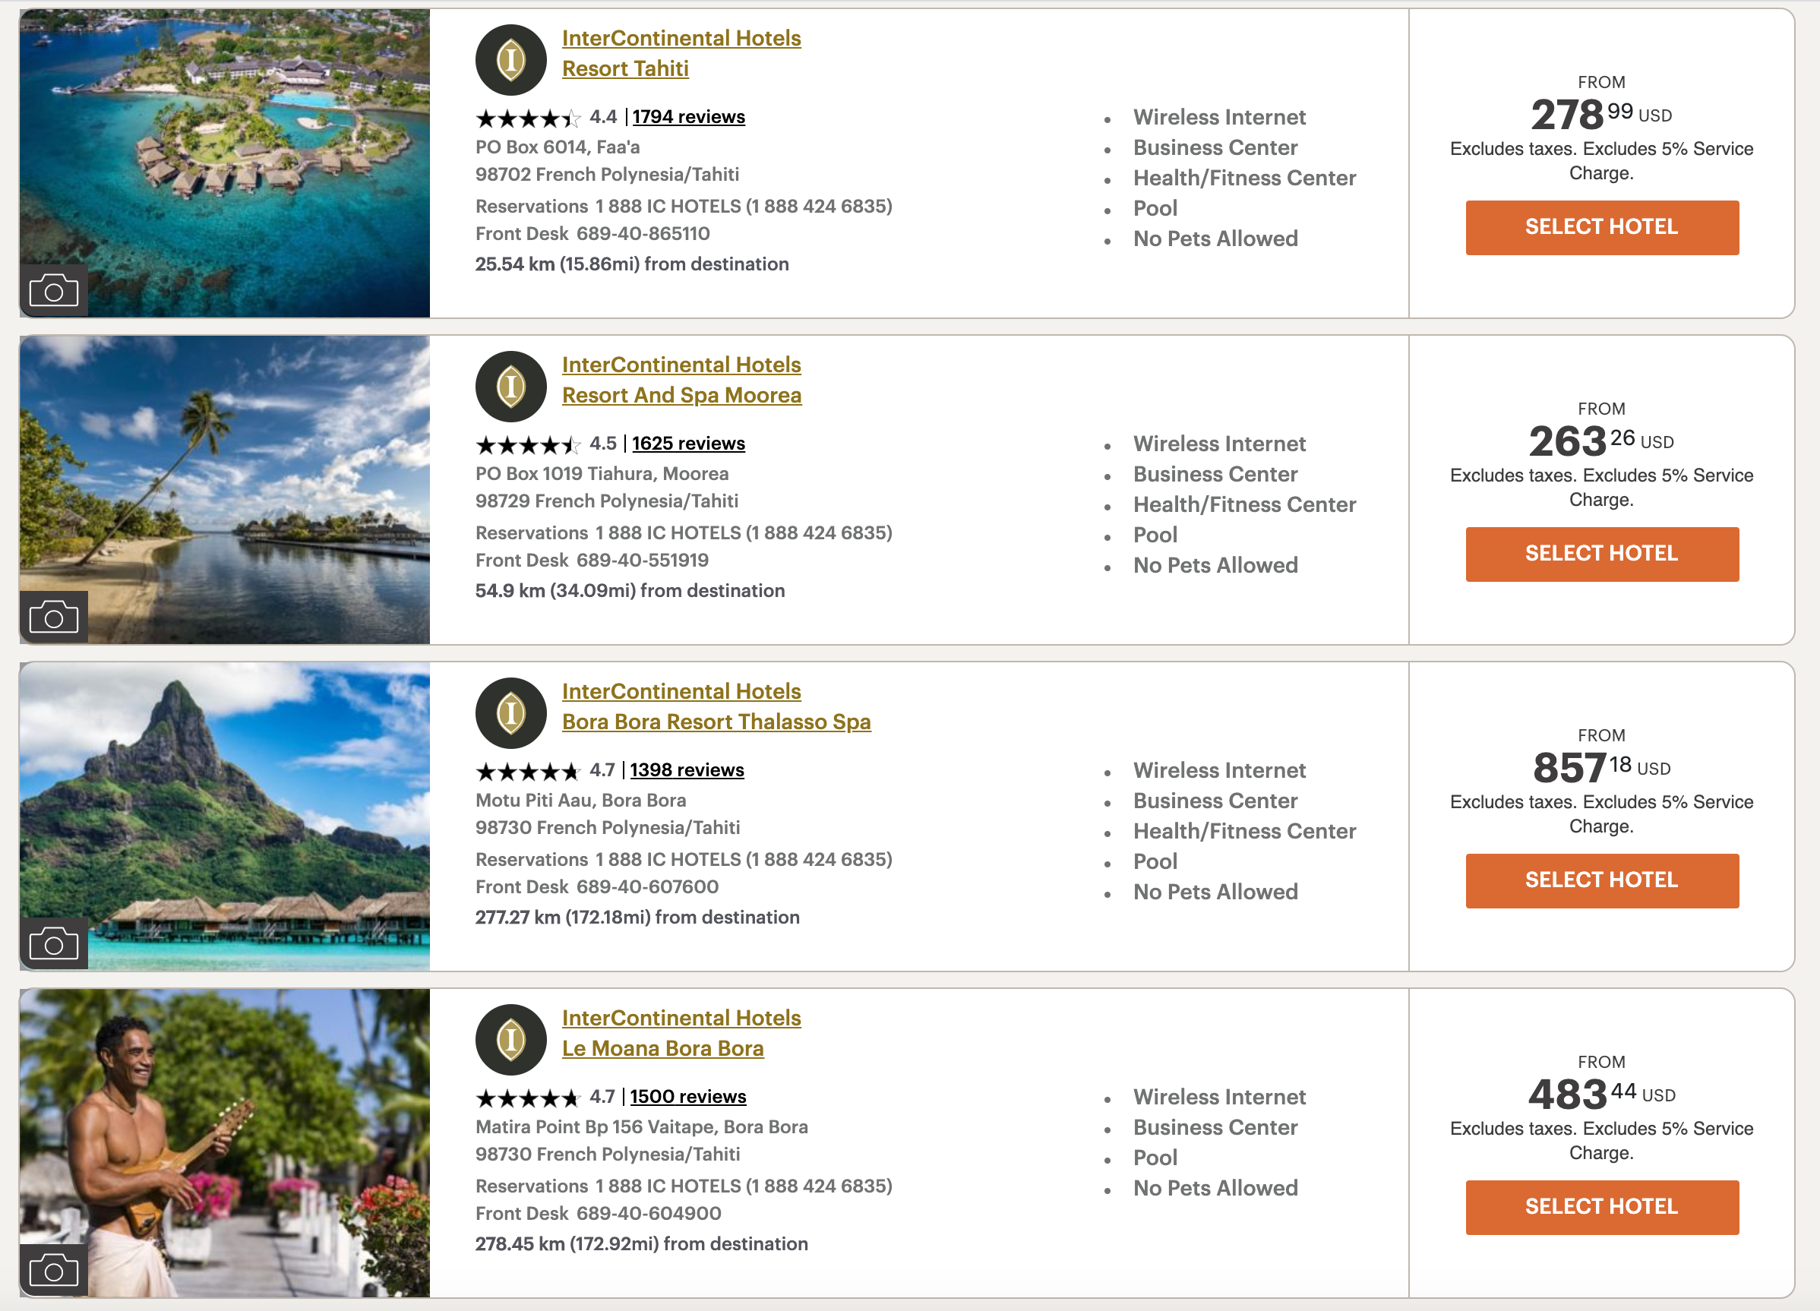This screenshot has width=1820, height=1311.
Task: Open photo gallery camera icon for Resort Tahiti
Action: 54,290
